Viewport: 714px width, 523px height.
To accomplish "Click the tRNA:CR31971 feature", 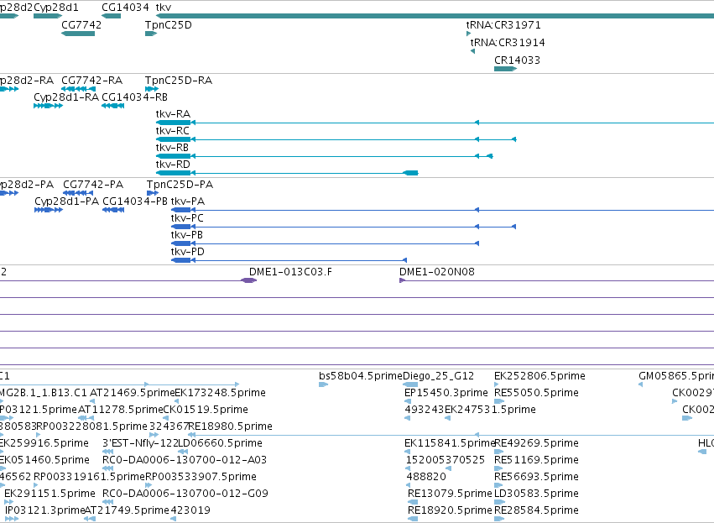I will [468, 34].
